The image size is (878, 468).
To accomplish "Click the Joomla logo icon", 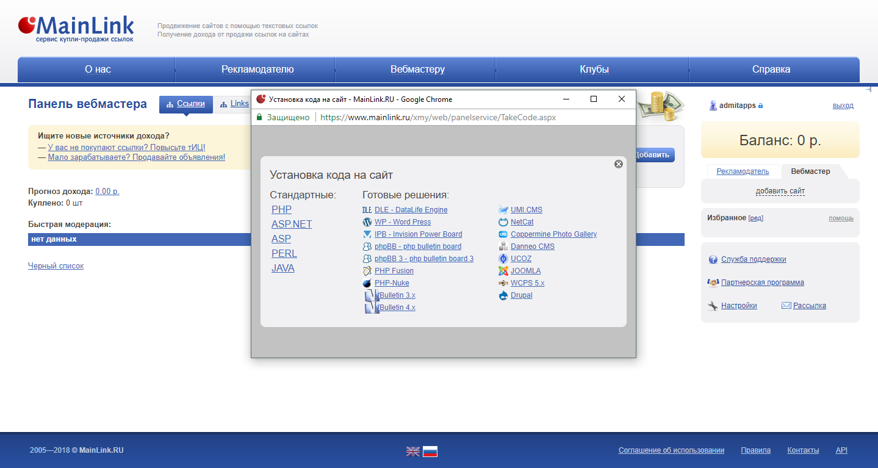I will (x=503, y=271).
